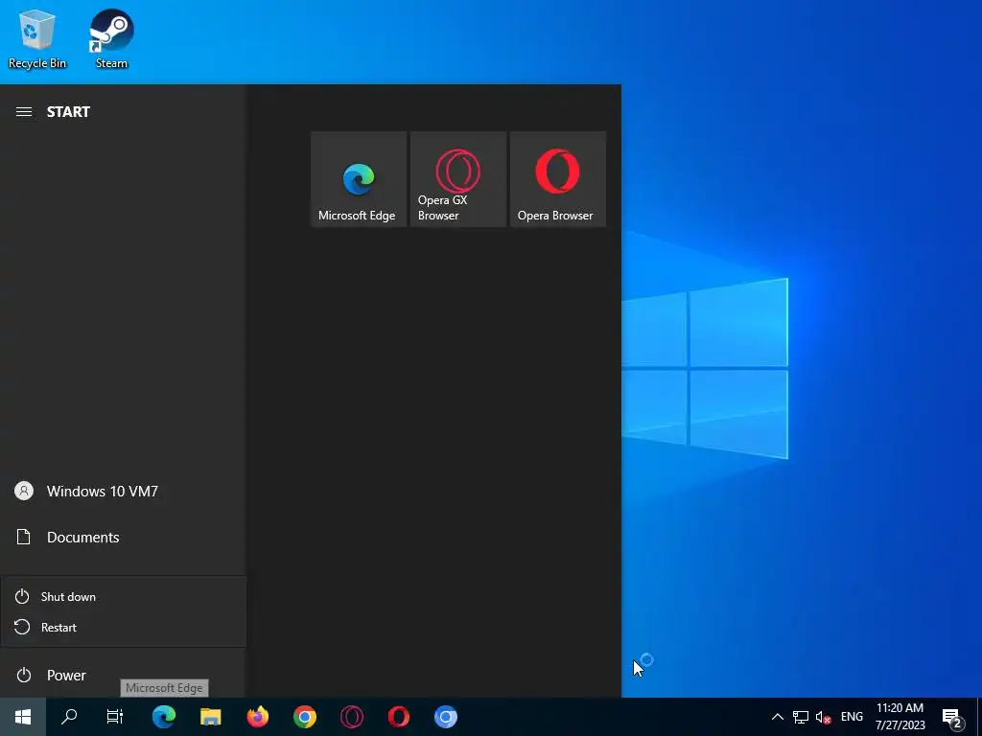Launch Steam from the desktop shortcut

click(x=111, y=38)
